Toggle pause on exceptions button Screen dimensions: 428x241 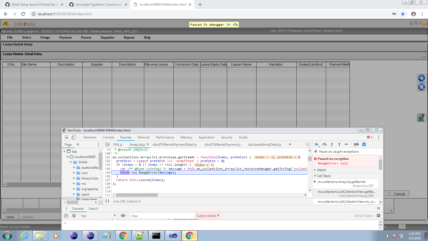[x=364, y=144]
